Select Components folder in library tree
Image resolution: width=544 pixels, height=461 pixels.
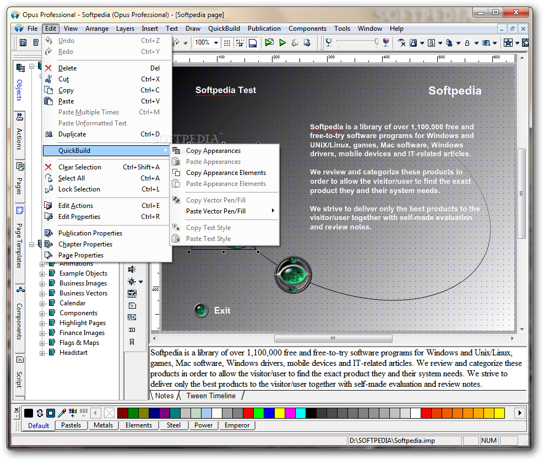[x=78, y=313]
